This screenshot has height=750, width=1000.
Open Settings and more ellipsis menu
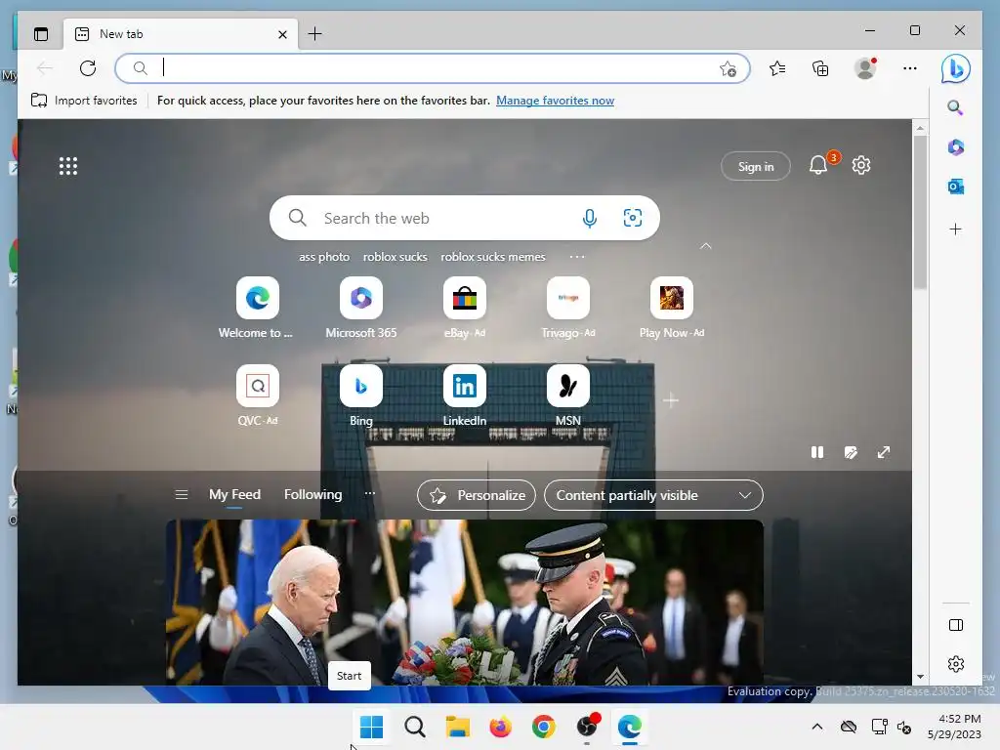910,68
